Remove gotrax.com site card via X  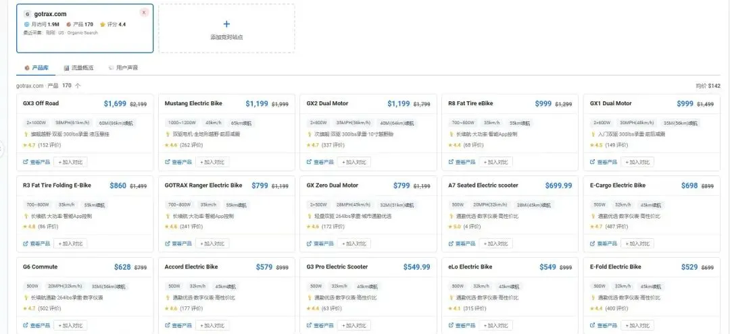[x=144, y=13]
